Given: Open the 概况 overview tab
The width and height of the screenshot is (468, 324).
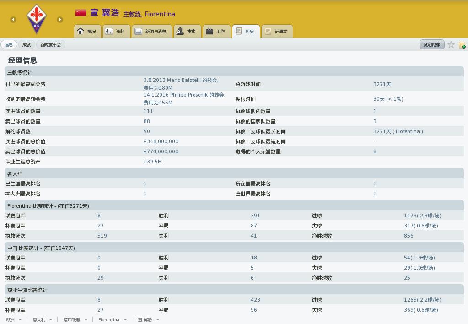Looking at the screenshot, I should (87, 31).
